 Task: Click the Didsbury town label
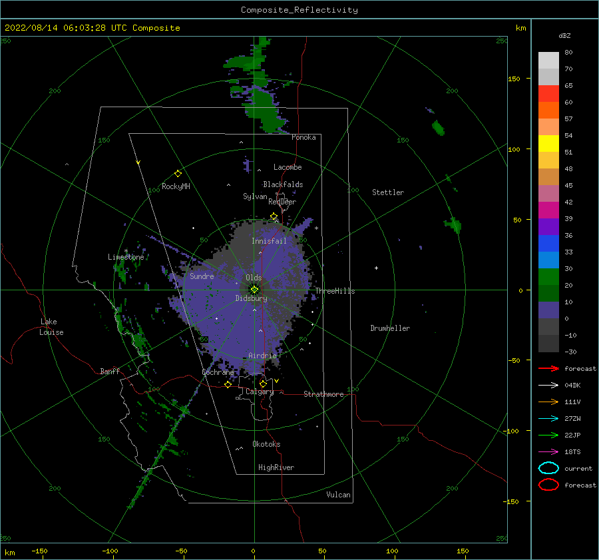[252, 298]
